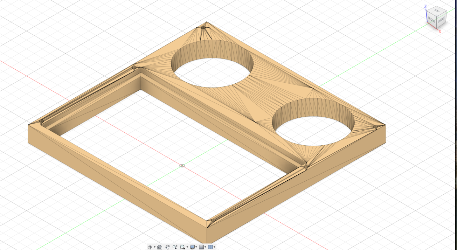Open the Orbit type dropdown arrow
The height and width of the screenshot is (250, 457).
pyautogui.click(x=154, y=247)
